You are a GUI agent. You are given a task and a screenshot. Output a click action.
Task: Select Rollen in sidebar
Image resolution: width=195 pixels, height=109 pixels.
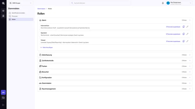point(21,20)
